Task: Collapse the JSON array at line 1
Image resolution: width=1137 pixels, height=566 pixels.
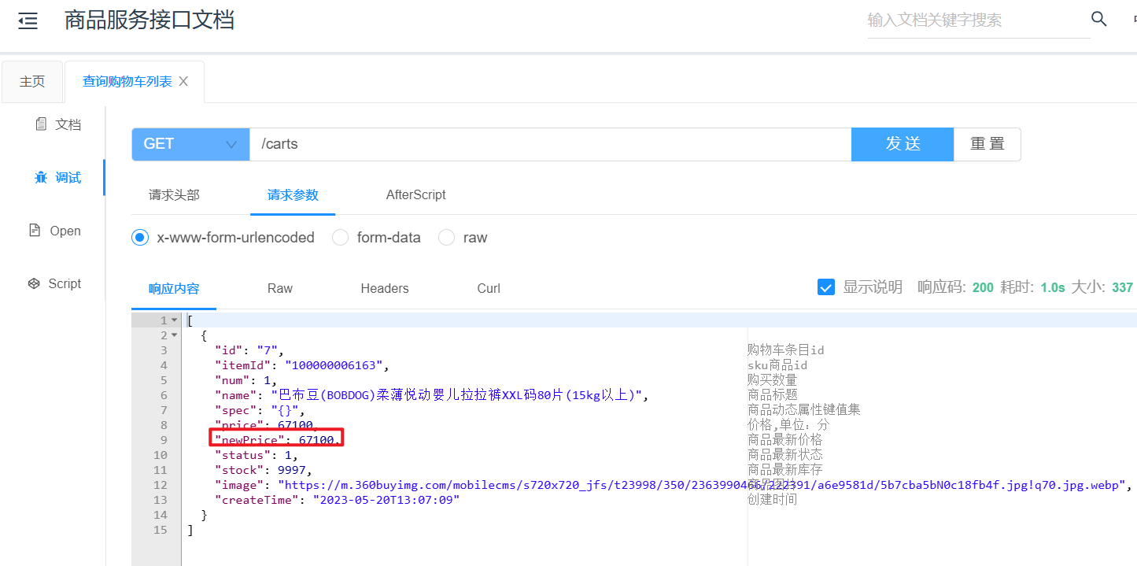Action: tap(175, 320)
